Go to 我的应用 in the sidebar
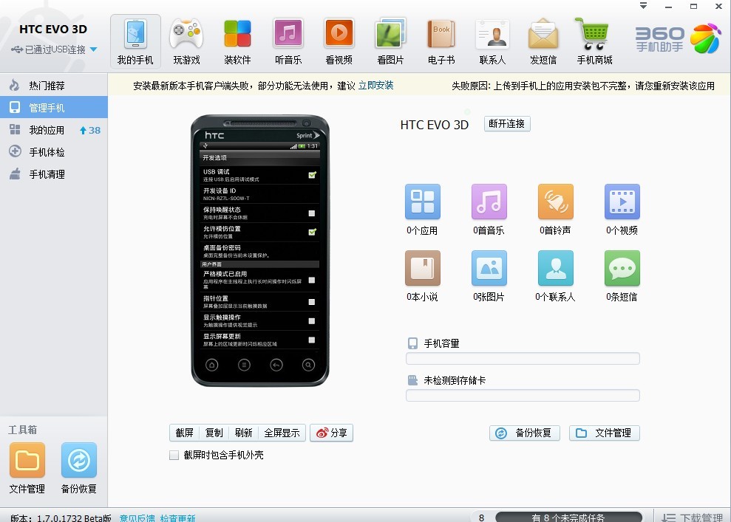The height and width of the screenshot is (522, 731). 54,130
